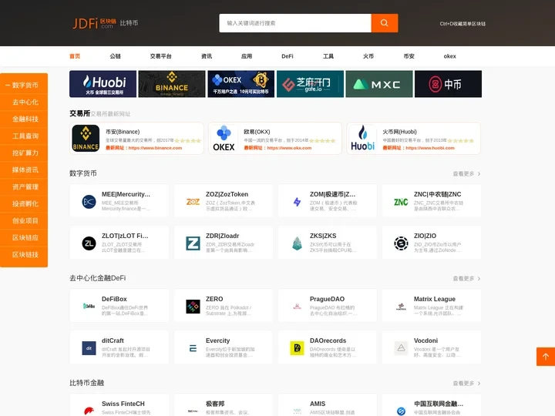Click the 中币 banner

[448, 84]
